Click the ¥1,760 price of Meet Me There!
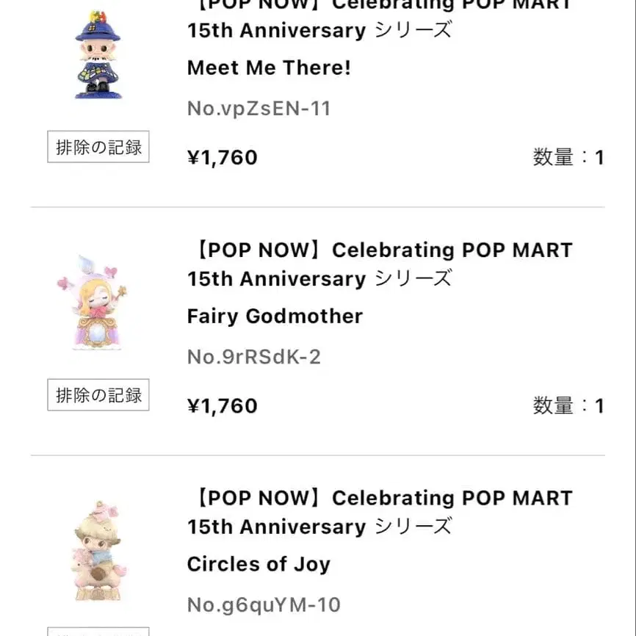 (222, 158)
